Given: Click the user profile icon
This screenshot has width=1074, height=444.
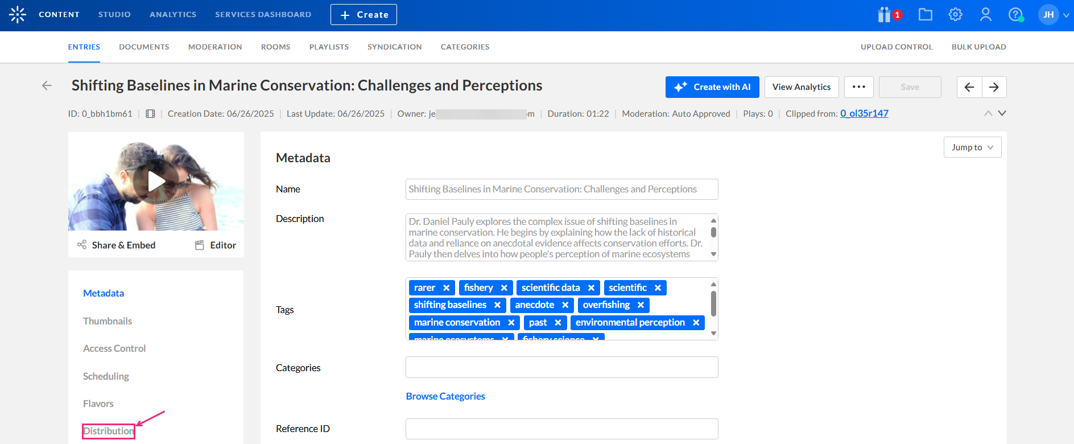Looking at the screenshot, I should click(986, 15).
